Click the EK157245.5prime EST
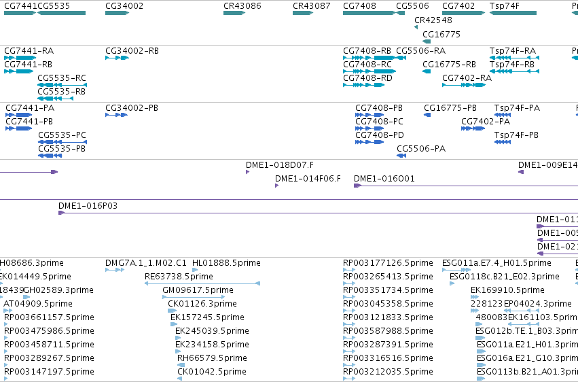578x382 pixels. [174, 324]
